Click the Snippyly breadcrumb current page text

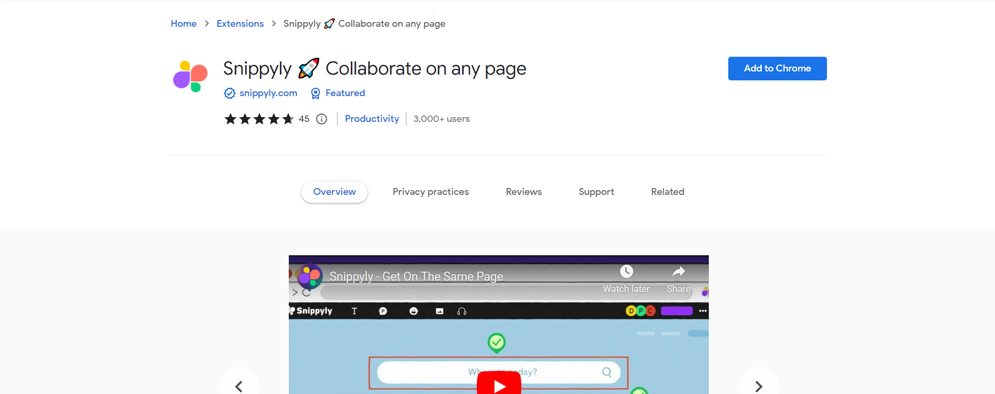(x=364, y=24)
